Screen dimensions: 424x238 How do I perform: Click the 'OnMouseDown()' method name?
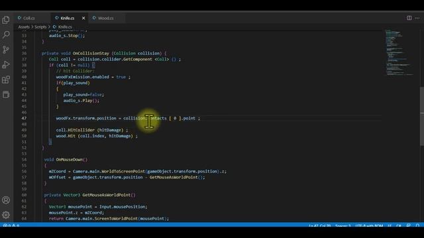coord(72,159)
